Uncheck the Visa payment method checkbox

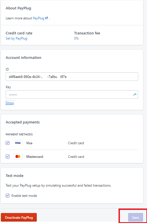point(7,143)
